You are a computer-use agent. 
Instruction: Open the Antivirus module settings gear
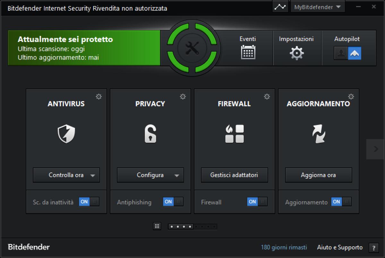[x=99, y=96]
